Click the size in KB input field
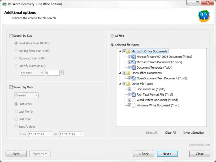Viewport: 216px width, 162px height. click(x=52, y=73)
